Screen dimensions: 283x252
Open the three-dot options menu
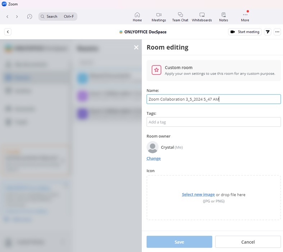point(277,32)
